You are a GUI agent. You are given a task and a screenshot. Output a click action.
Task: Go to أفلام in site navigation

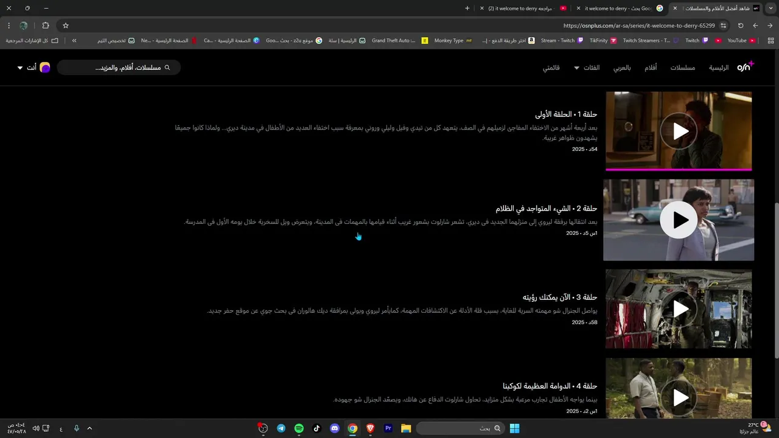point(651,68)
